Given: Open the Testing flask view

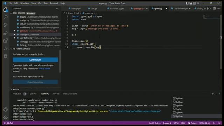Looking at the screenshot, I should click(x=6, y=48).
